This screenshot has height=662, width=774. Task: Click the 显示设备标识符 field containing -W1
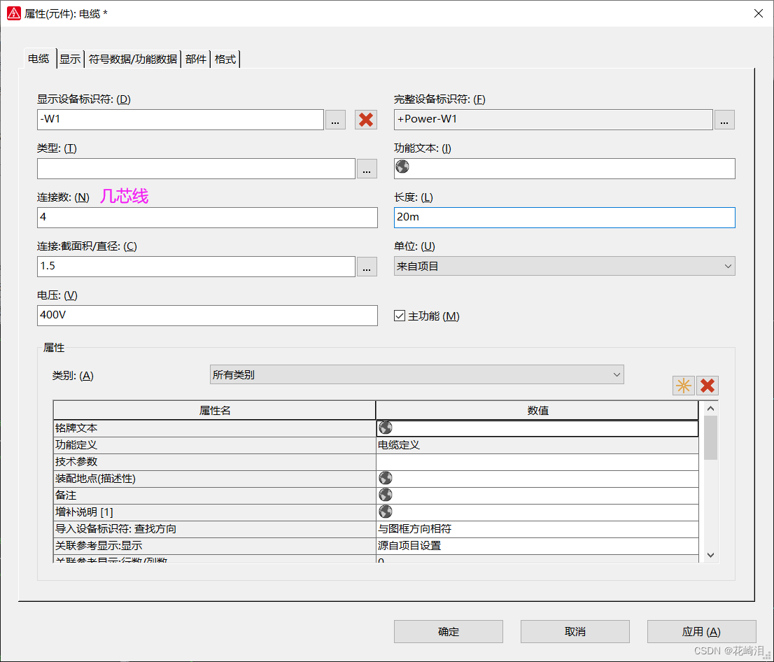tap(180, 120)
